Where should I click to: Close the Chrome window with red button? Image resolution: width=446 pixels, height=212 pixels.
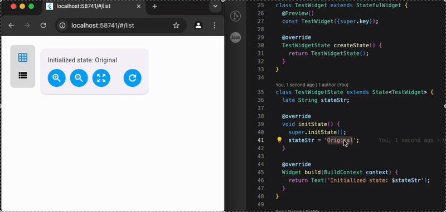point(13,7)
